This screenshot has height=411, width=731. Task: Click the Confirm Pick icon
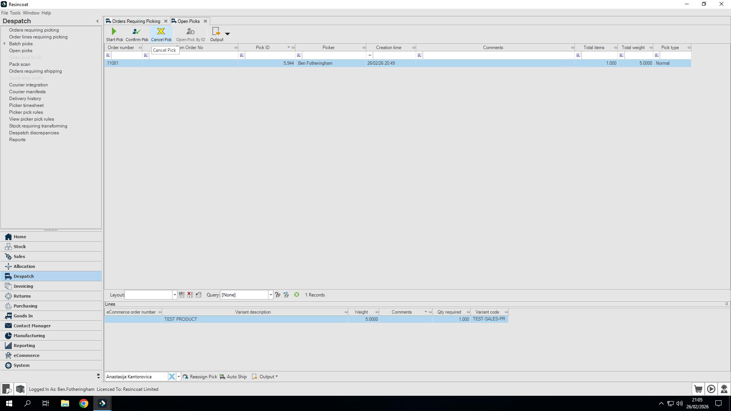136,32
